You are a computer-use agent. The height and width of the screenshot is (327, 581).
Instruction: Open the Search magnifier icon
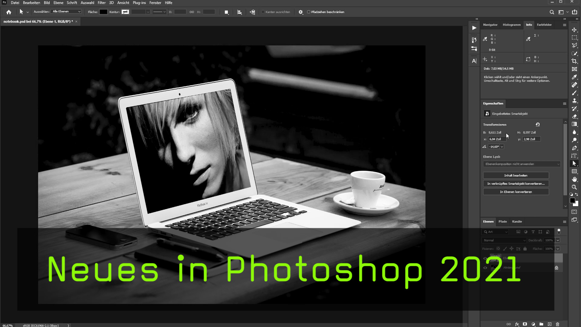[552, 12]
